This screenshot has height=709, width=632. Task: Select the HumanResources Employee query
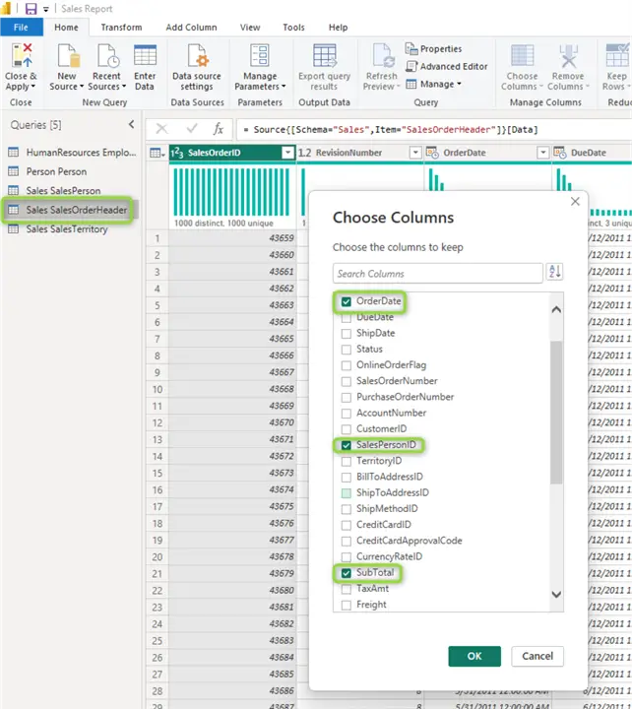72,153
